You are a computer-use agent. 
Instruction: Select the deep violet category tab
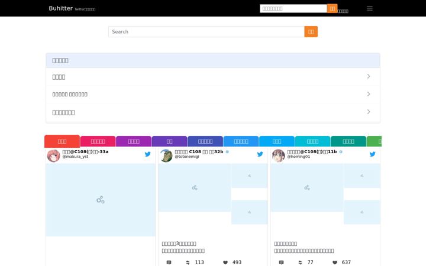[x=170, y=141]
